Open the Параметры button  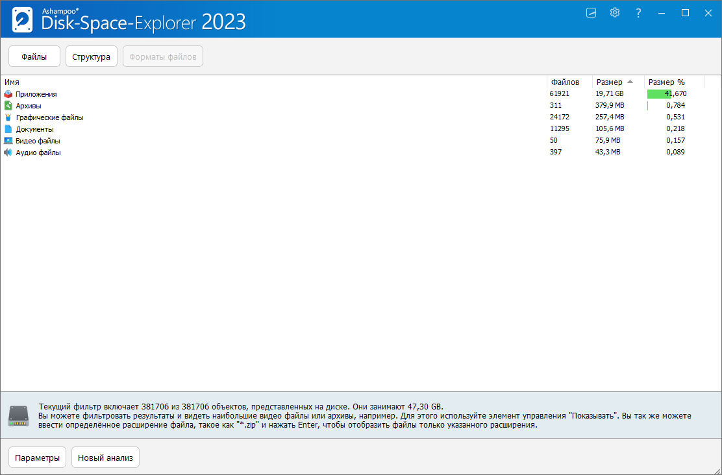click(37, 458)
